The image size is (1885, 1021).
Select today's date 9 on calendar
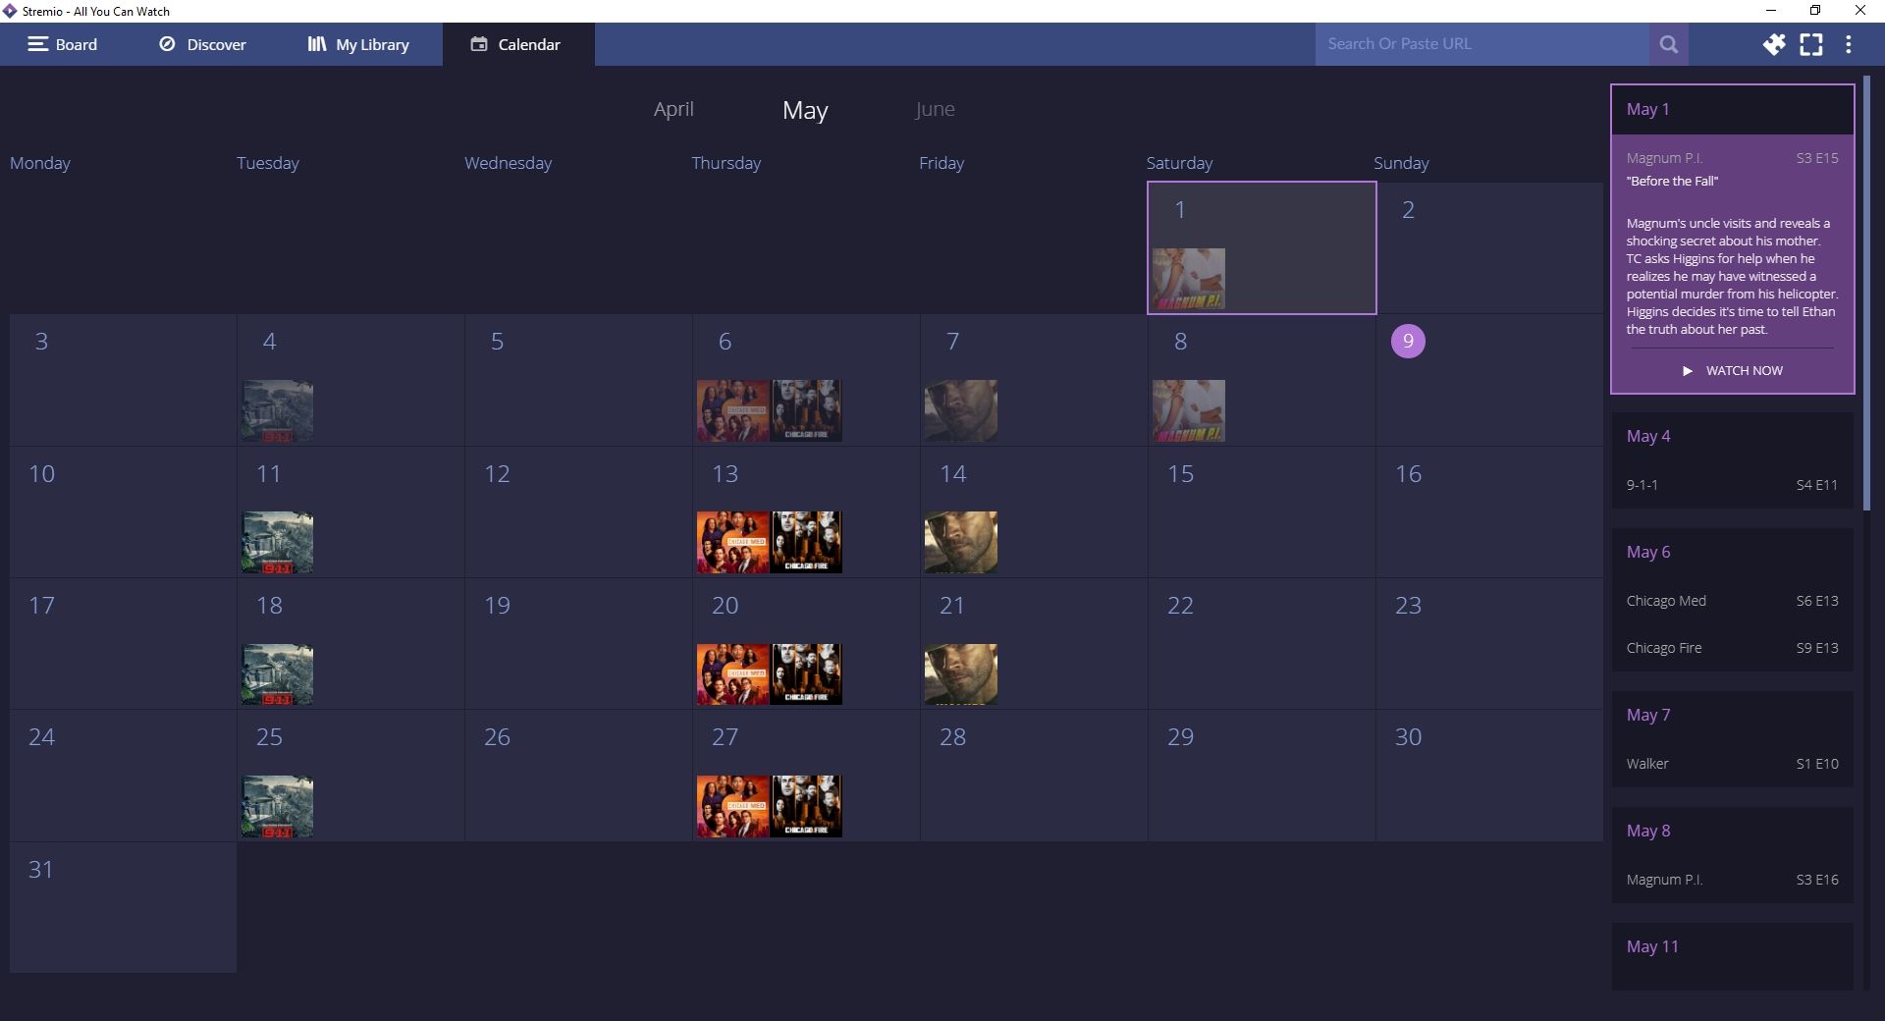coord(1408,341)
